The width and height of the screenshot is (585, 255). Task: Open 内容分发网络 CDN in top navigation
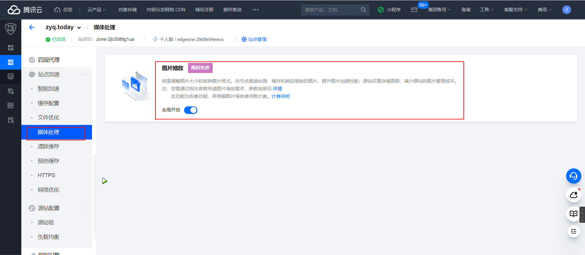pyautogui.click(x=166, y=10)
